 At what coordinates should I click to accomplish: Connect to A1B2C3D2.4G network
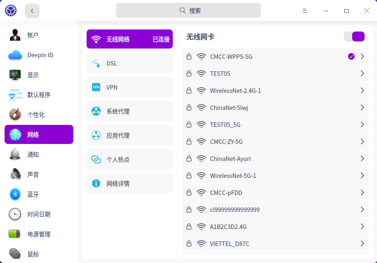275,226
